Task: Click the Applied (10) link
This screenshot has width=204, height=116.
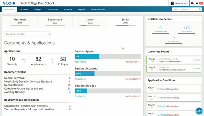Action: pyautogui.click(x=80, y=62)
